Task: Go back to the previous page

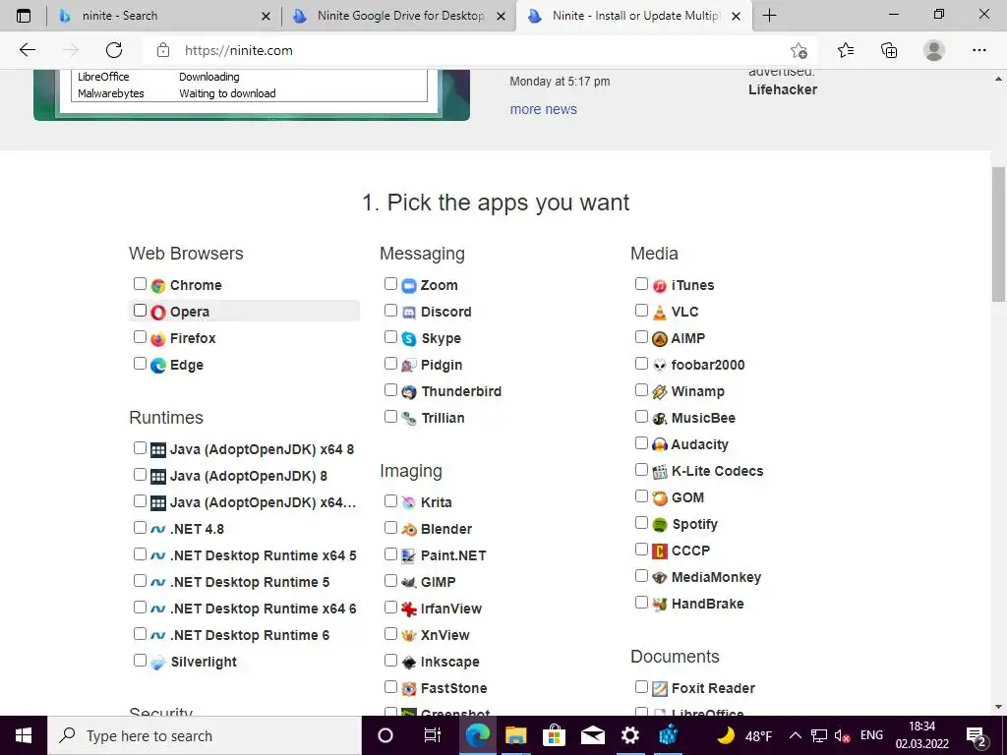Action: 27,50
